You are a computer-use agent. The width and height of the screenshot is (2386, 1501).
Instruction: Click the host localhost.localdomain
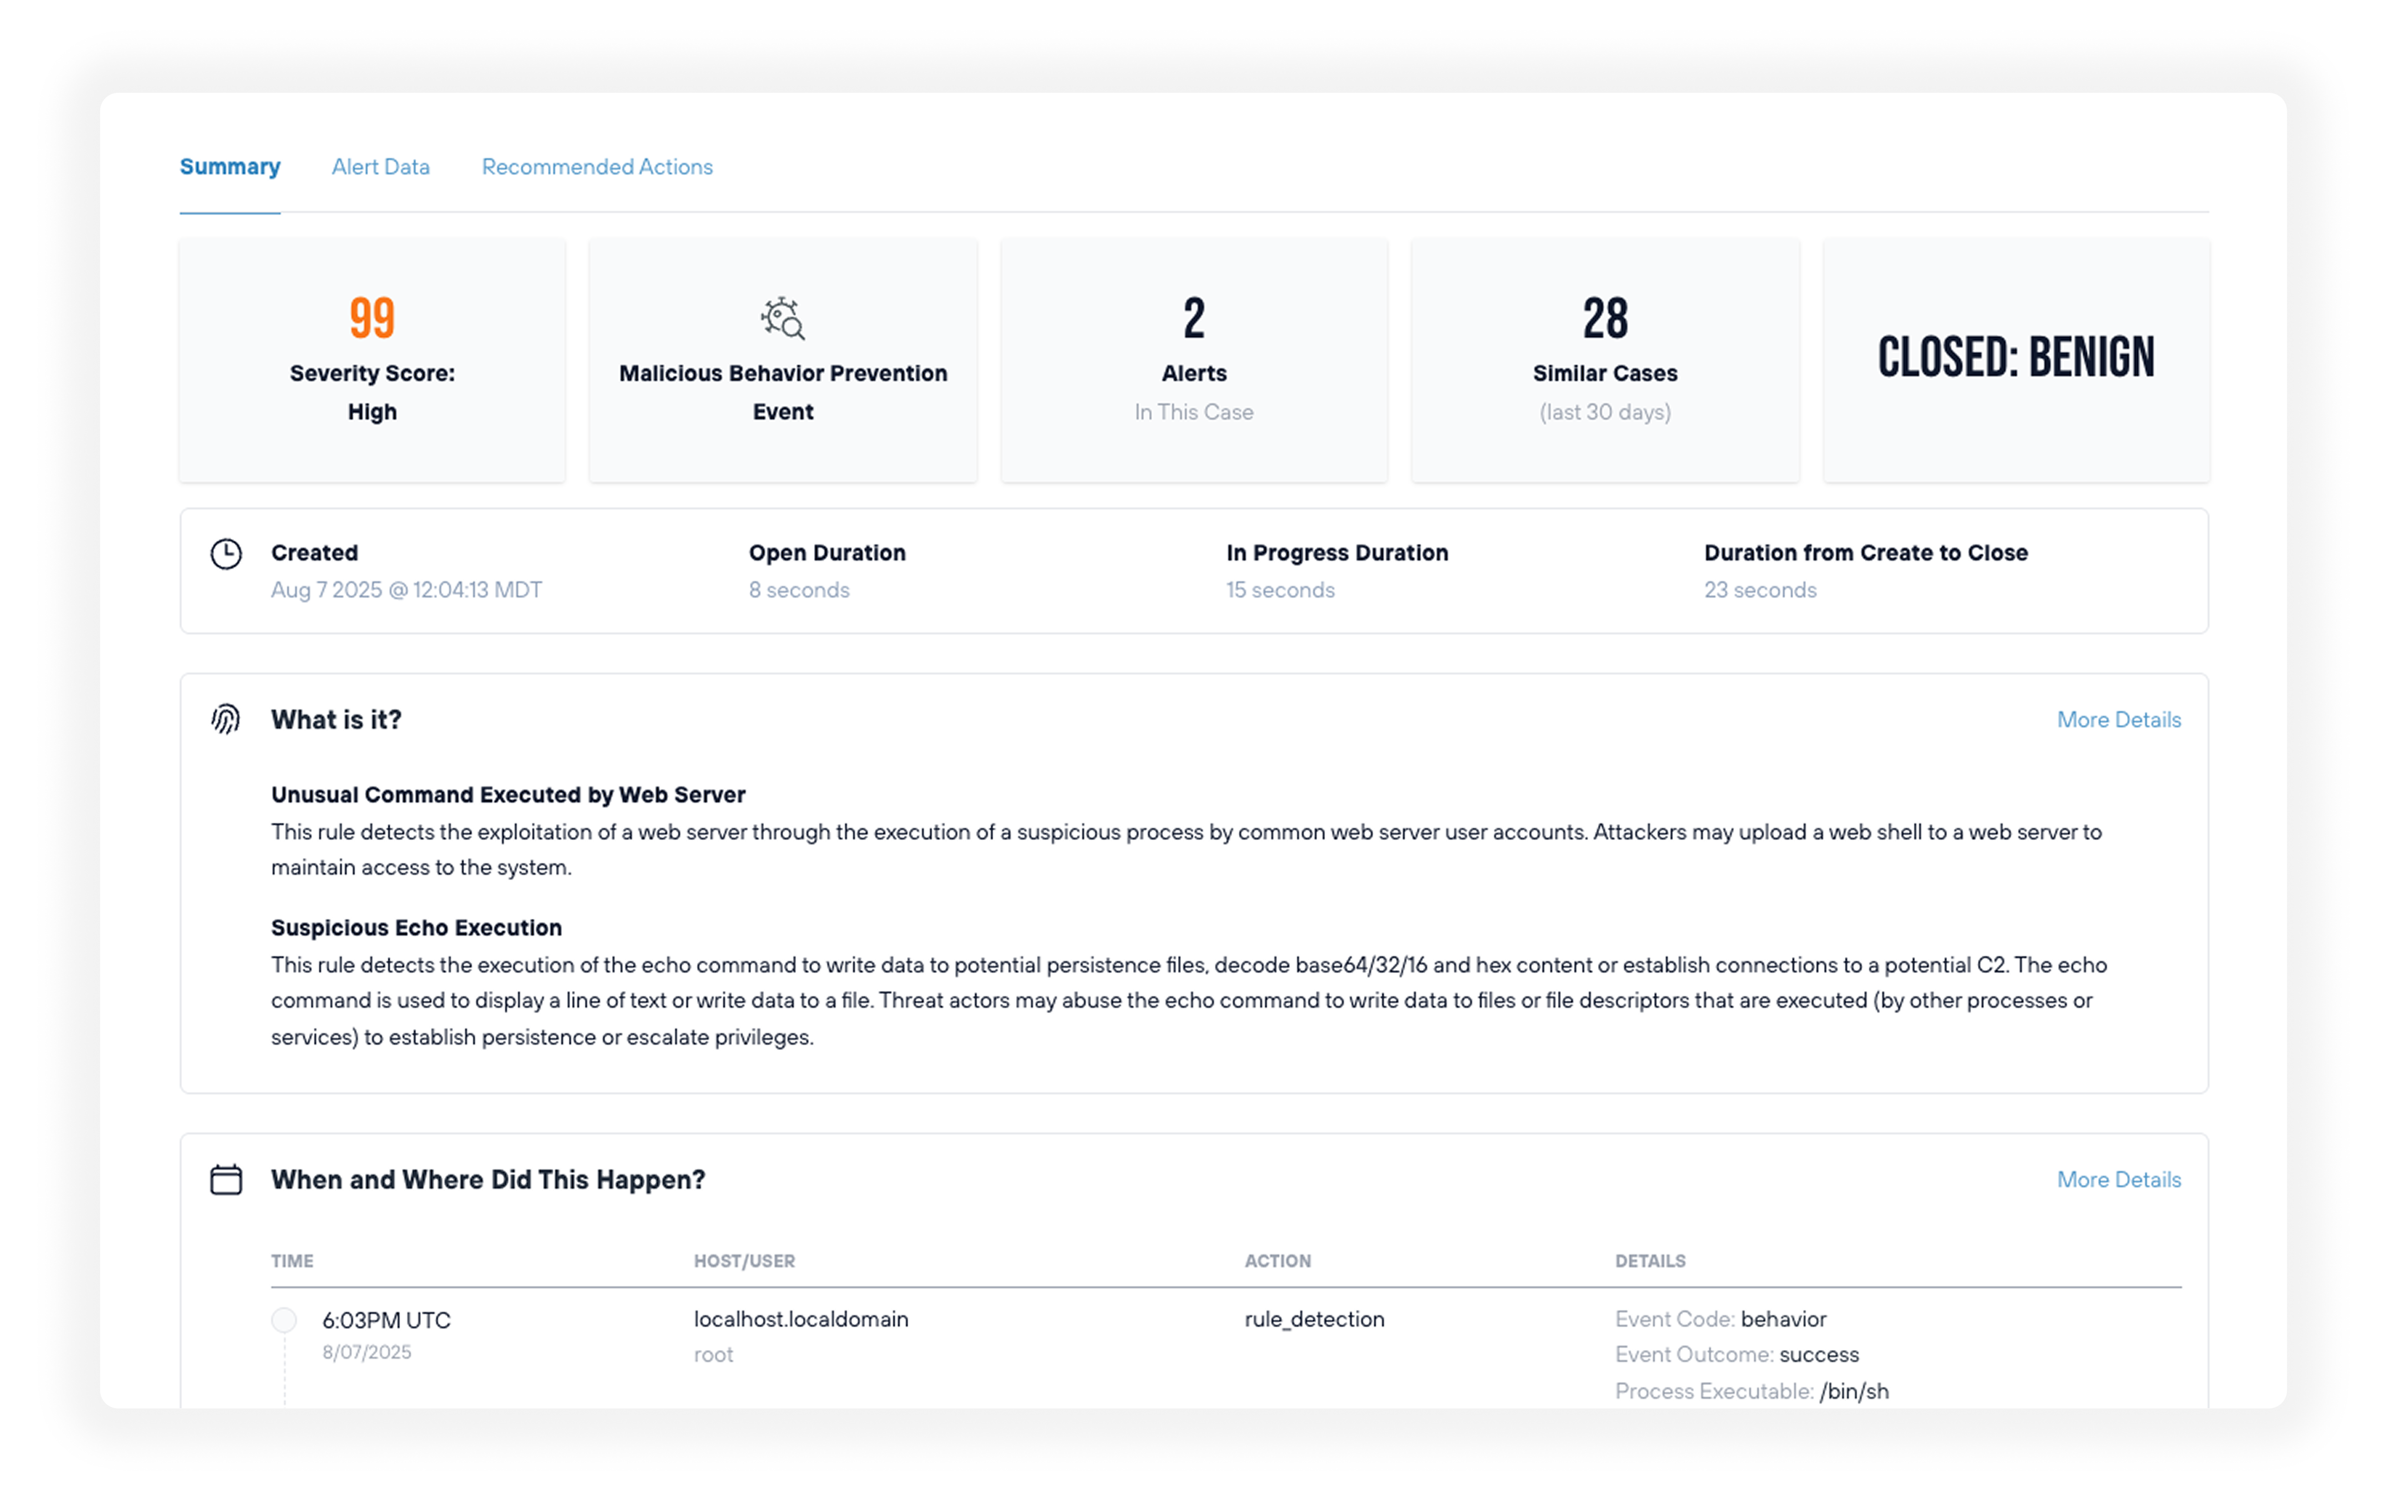[801, 1319]
